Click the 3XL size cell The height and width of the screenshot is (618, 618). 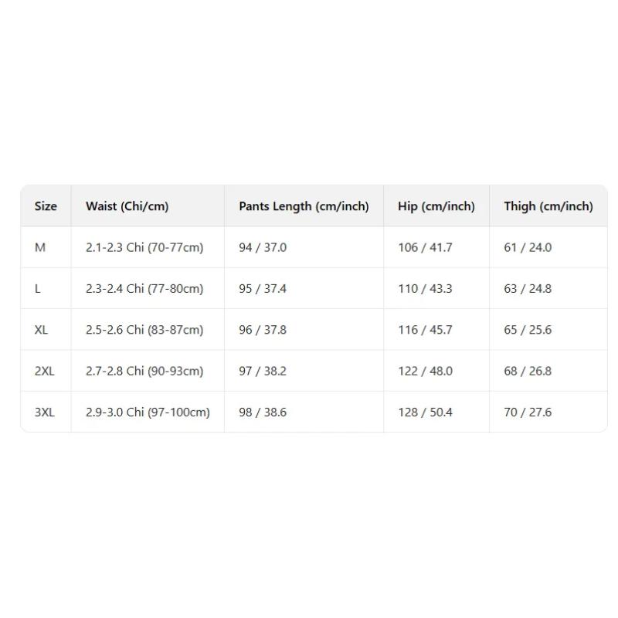(x=44, y=412)
